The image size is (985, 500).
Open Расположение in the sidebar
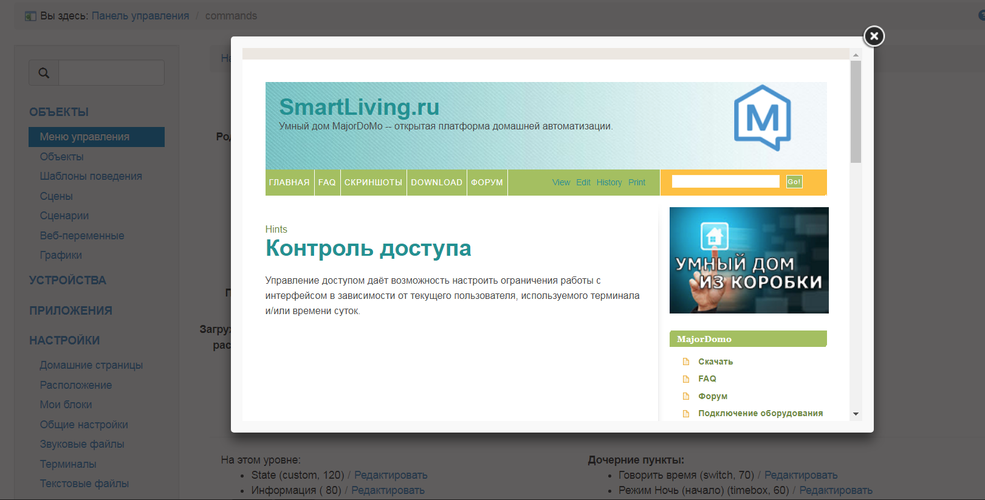tap(76, 385)
